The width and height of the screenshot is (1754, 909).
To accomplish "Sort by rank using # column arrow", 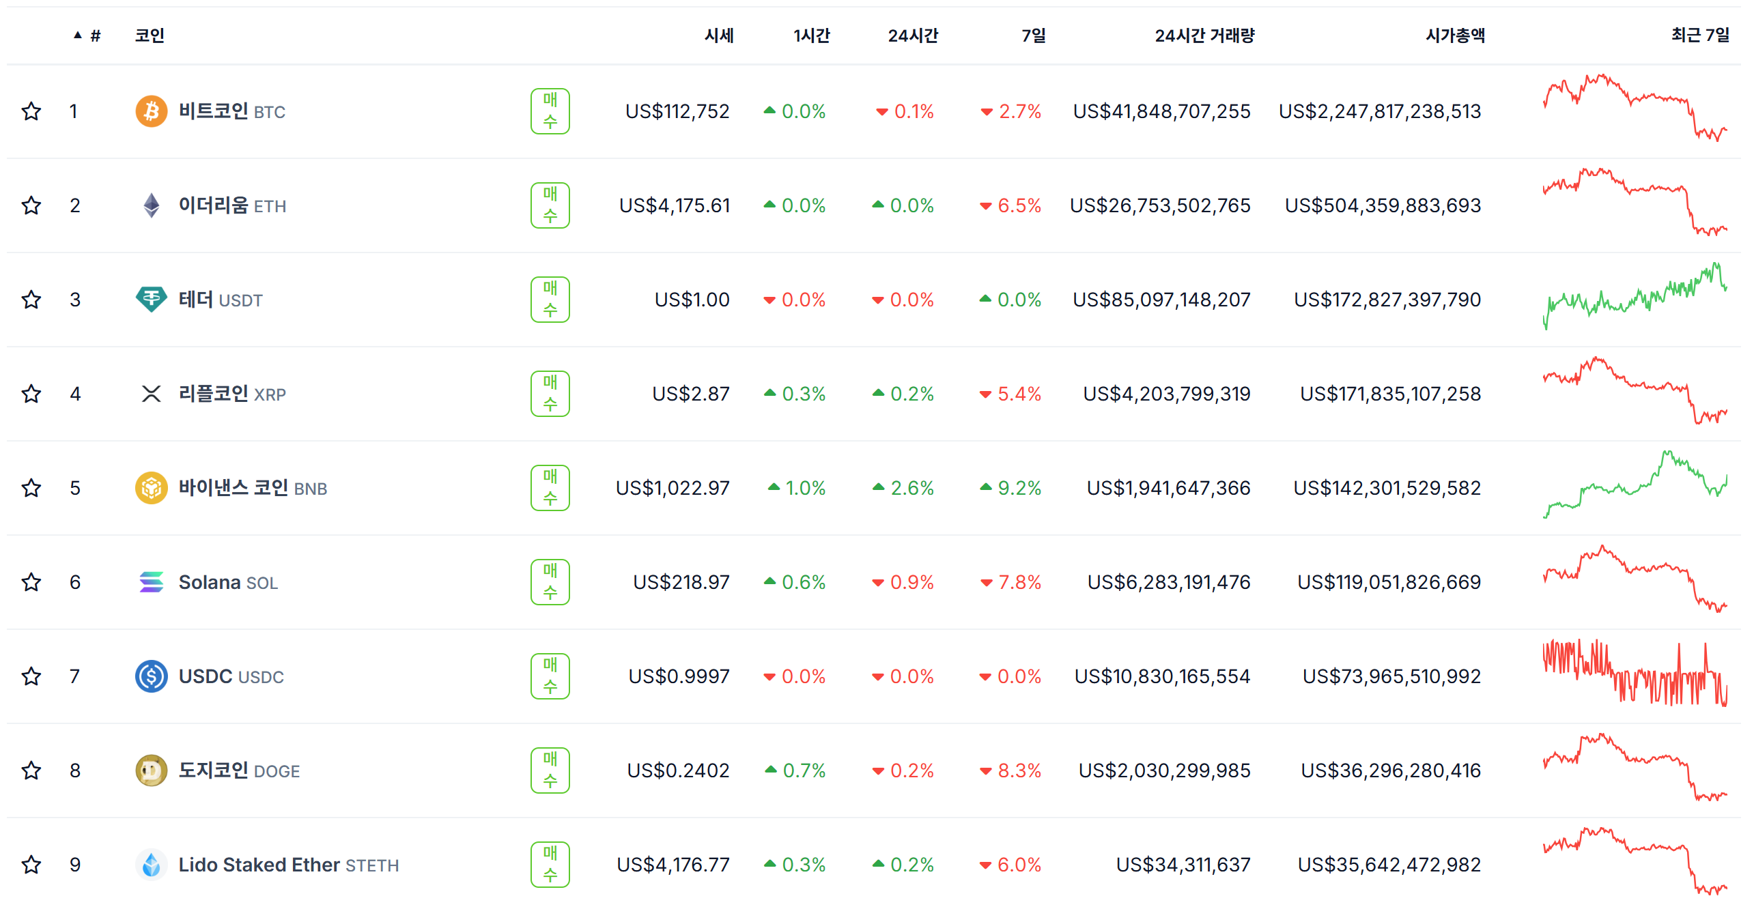I will [87, 35].
